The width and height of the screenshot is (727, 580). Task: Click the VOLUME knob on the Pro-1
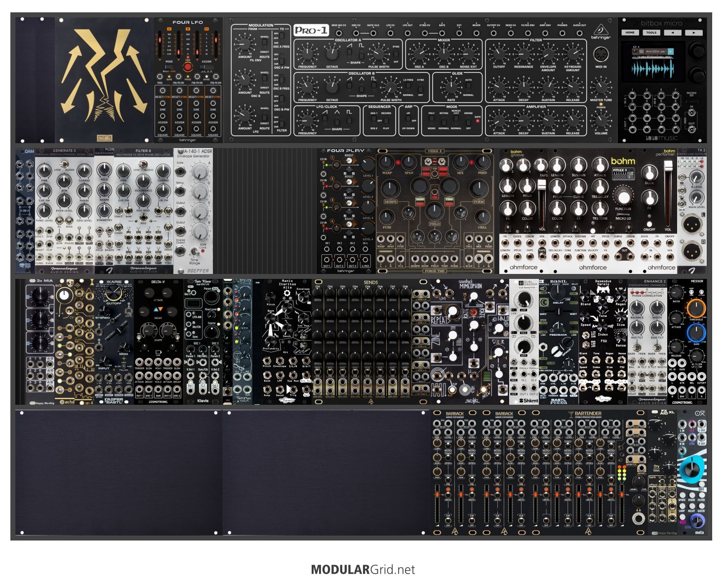click(601, 120)
